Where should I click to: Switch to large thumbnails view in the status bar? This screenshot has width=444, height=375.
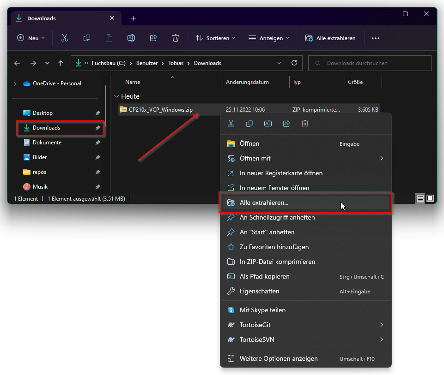coord(430,199)
